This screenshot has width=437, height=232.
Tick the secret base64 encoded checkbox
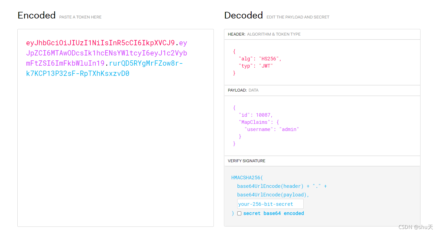239,213
